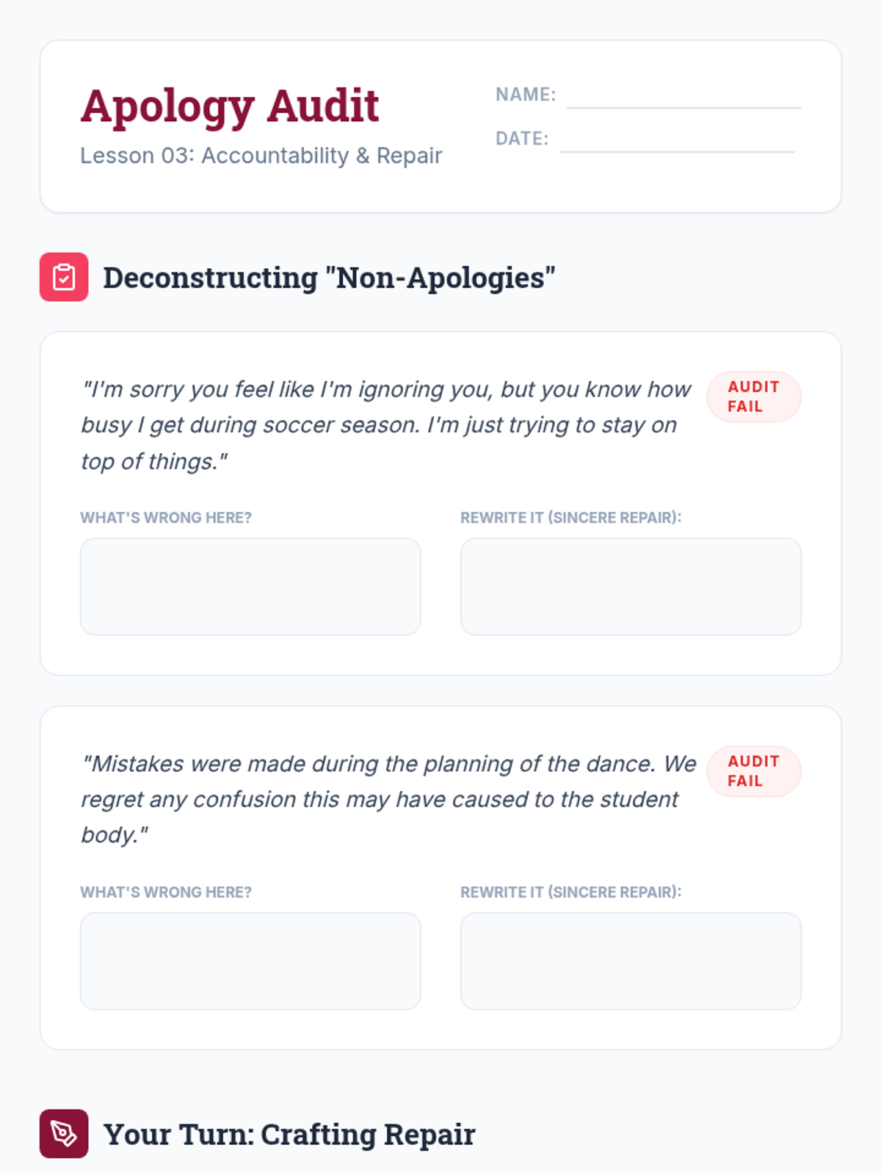This screenshot has width=881, height=1175.
Task: Click the Audit Fail badge on dance quote
Action: pos(753,771)
